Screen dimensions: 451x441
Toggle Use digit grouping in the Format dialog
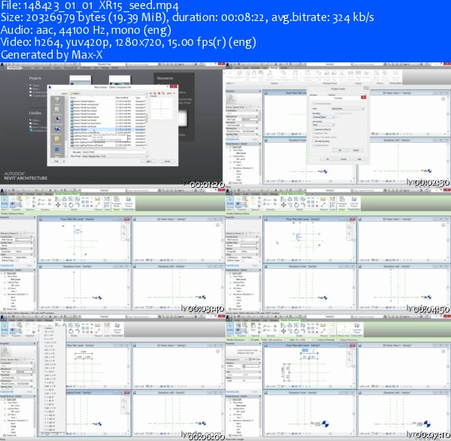pos(321,141)
